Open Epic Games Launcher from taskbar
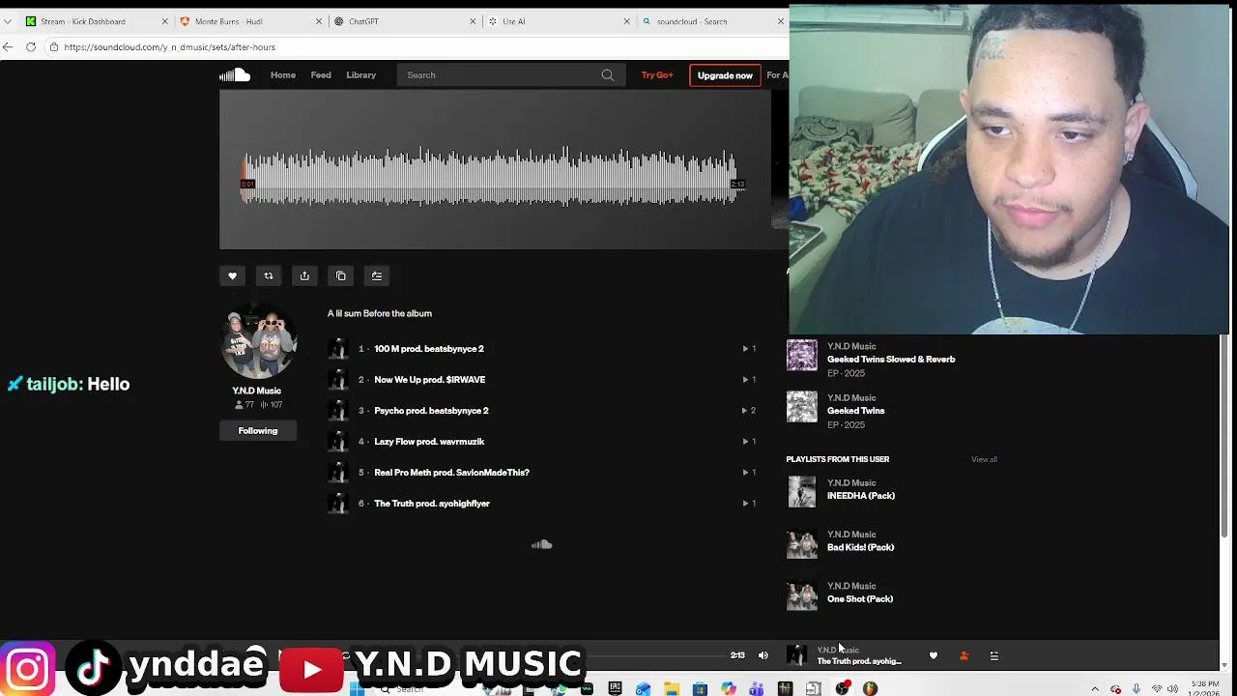1237x696 pixels. tap(615, 688)
